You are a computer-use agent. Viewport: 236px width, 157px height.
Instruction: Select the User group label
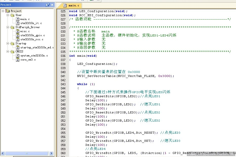click(x=18, y=15)
